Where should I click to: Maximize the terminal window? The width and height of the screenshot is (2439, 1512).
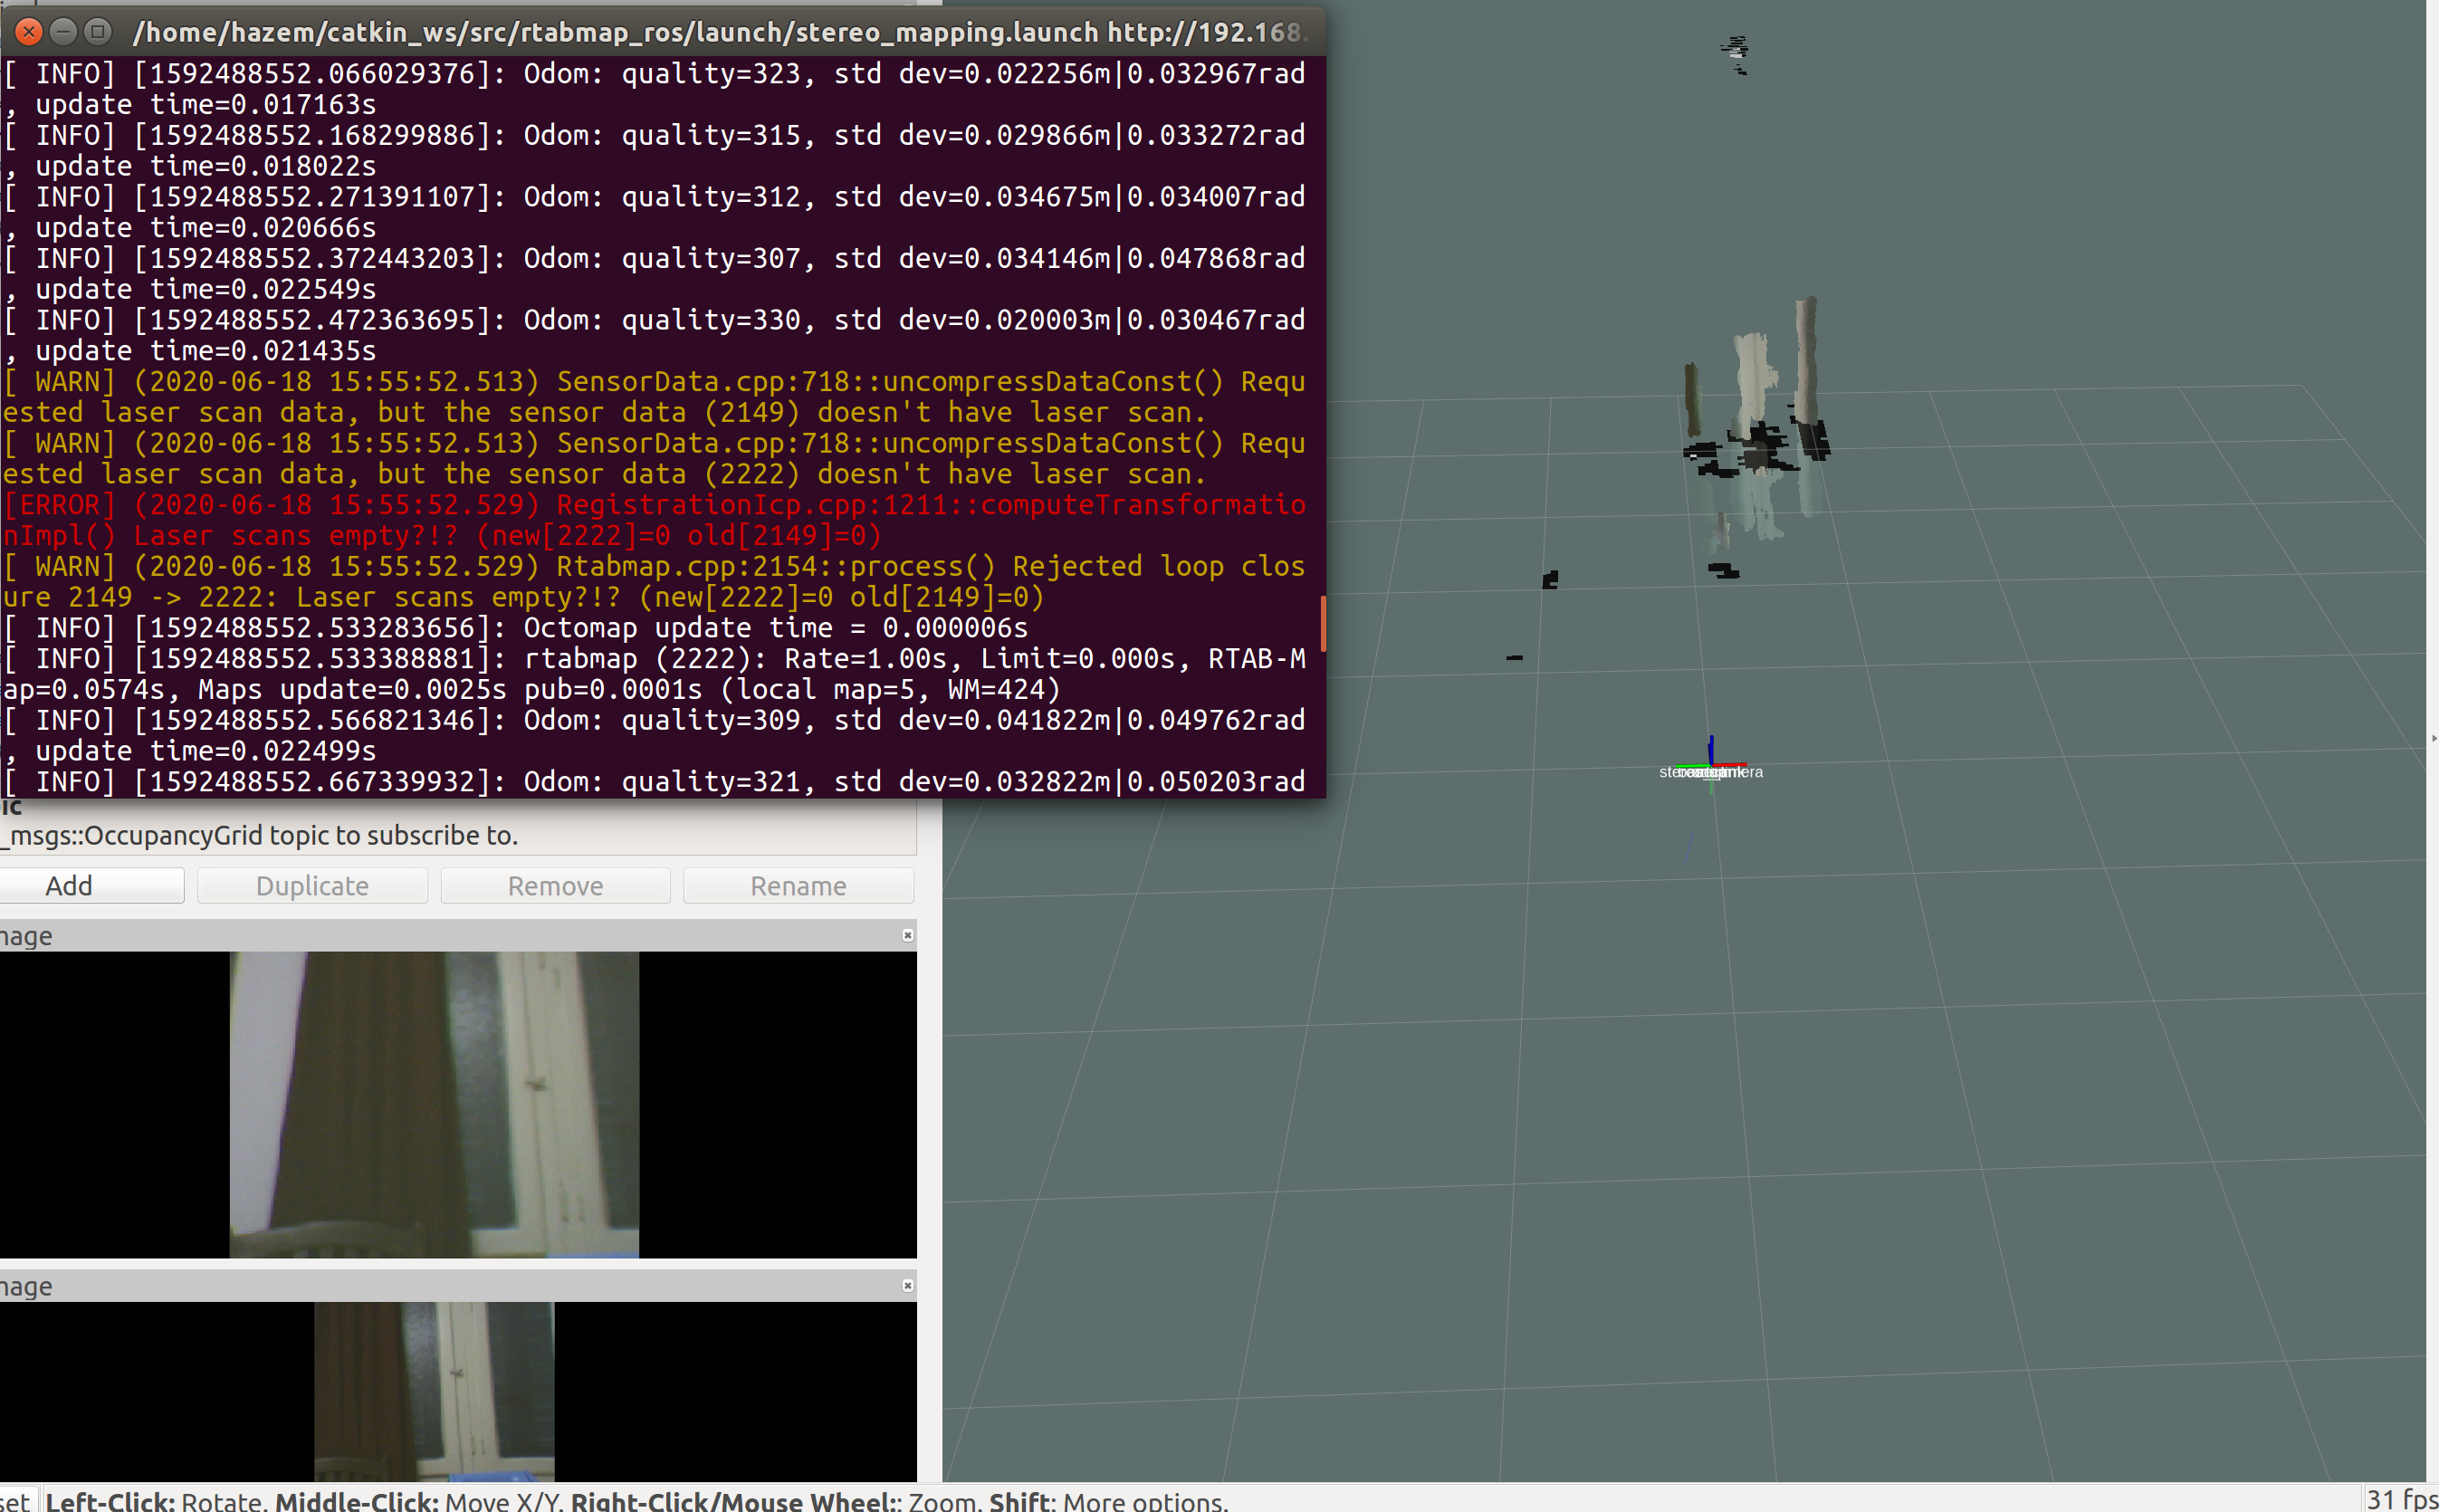coord(97,32)
